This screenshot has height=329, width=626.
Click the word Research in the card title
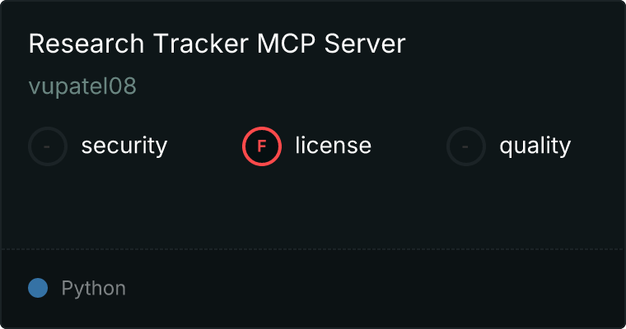coord(86,43)
